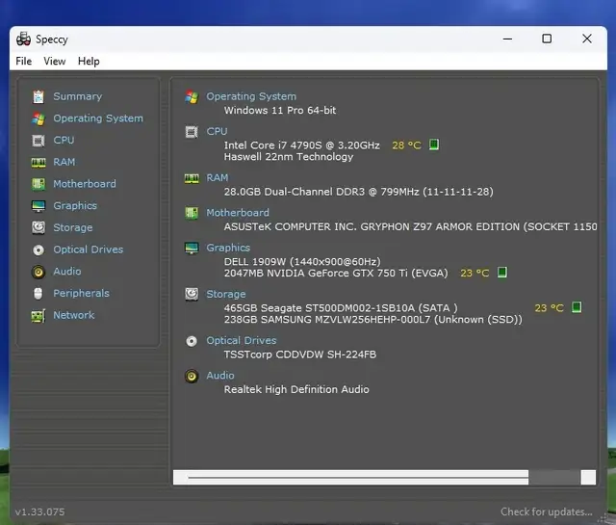This screenshot has width=616, height=525.
Task: Click the horizontal scrollbar thumb
Action: tap(358, 478)
